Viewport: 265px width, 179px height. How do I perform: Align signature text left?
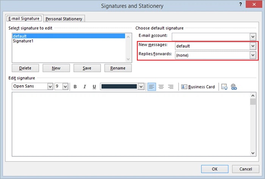coord(151,87)
